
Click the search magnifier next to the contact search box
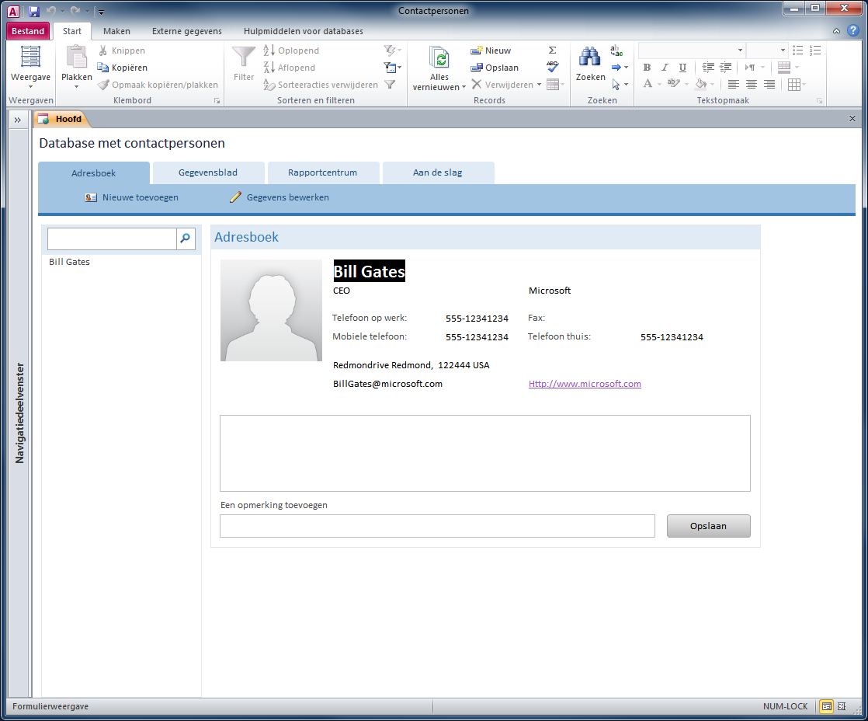point(186,239)
